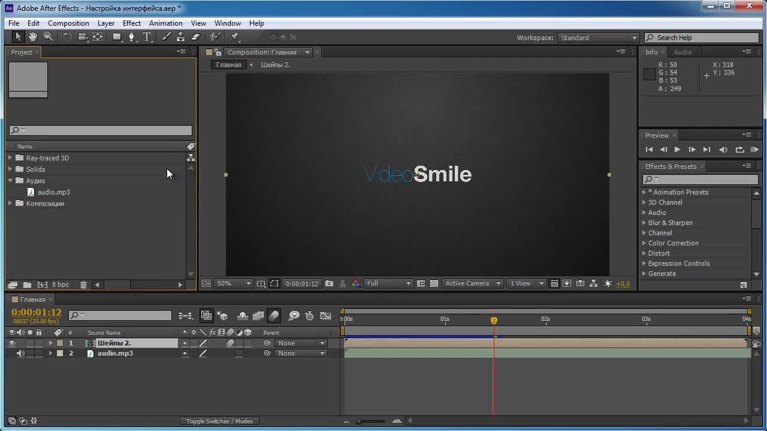767x431 pixels.
Task: Toggle Draft 3D in timeline
Action: [222, 315]
